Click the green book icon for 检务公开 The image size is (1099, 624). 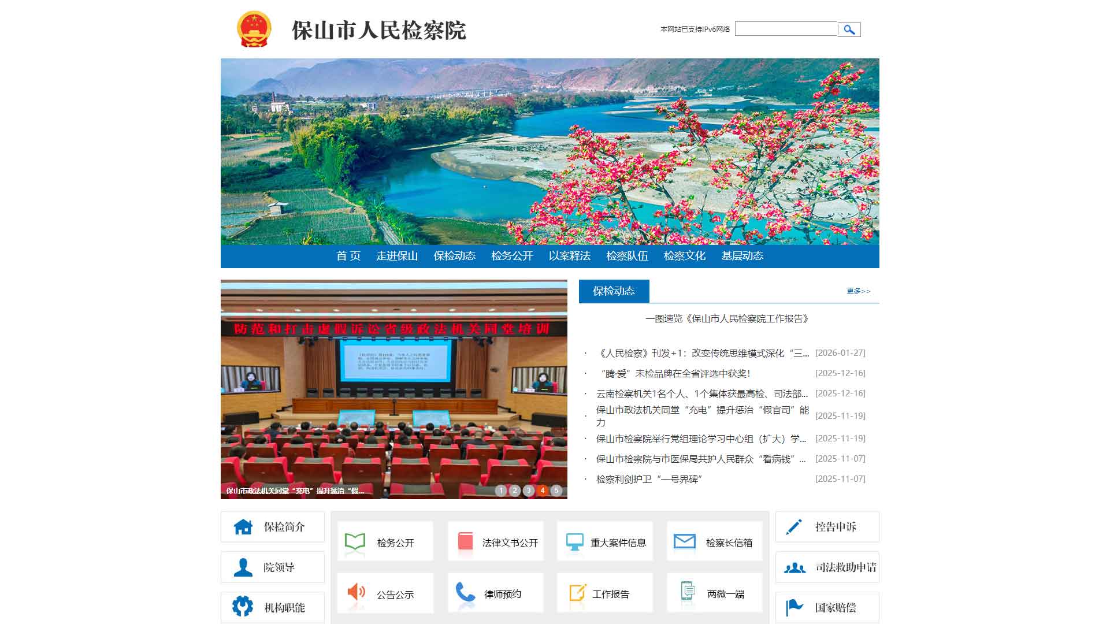coord(355,542)
